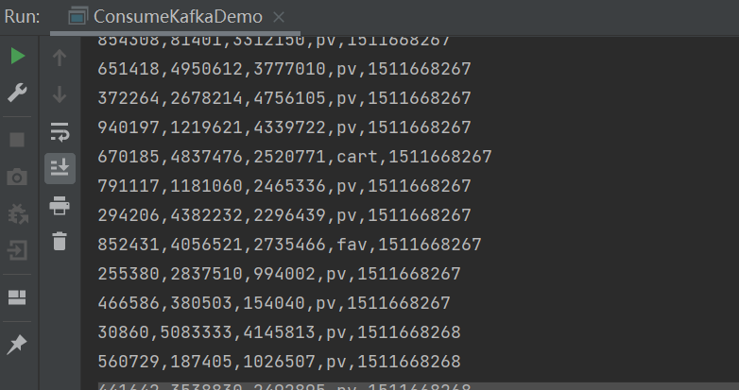The height and width of the screenshot is (390, 739).
Task: Open run configuration wrench settings
Action: click(17, 93)
